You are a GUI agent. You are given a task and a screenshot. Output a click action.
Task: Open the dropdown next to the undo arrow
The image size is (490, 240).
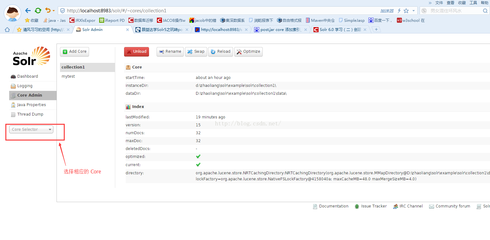point(54,11)
